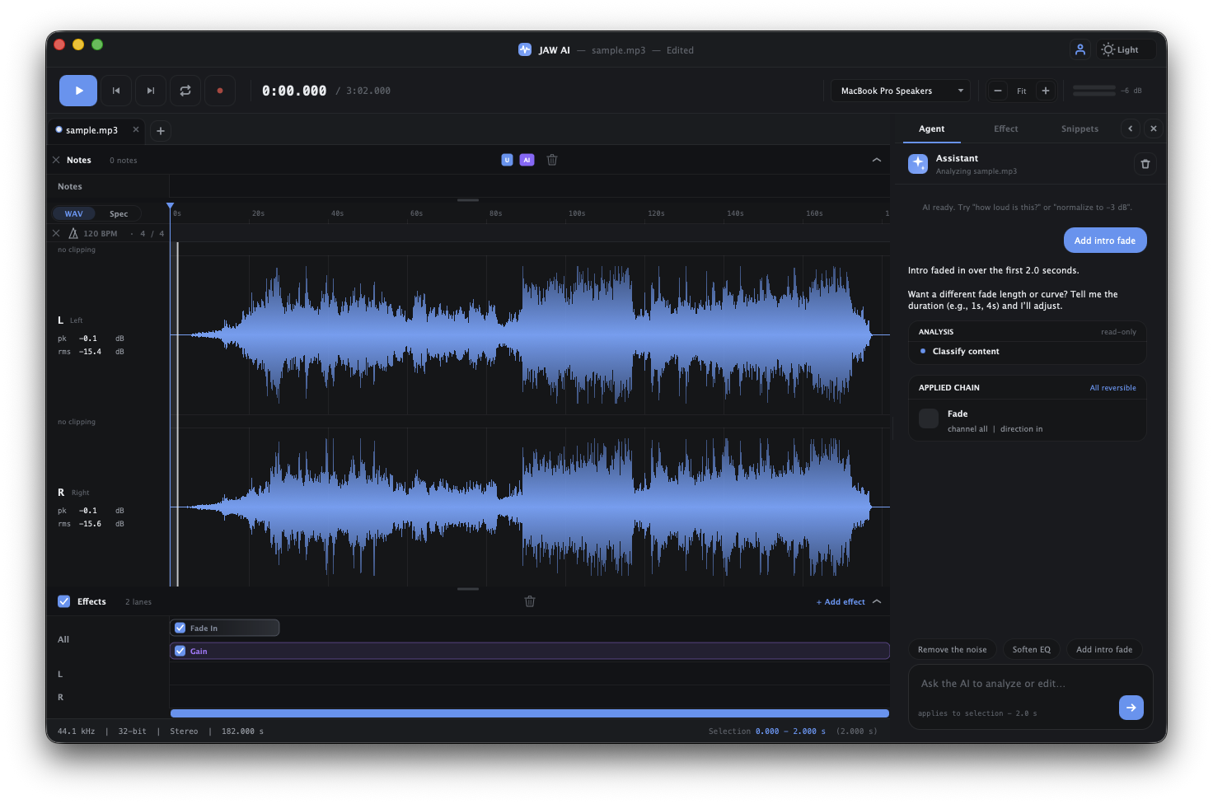
Task: Select the sample.mp3 file tab
Action: point(91,130)
